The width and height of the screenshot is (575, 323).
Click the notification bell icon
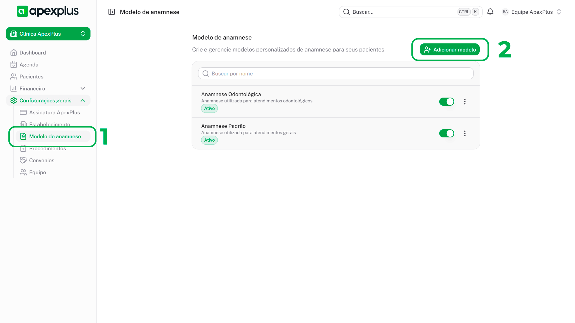pos(490,12)
